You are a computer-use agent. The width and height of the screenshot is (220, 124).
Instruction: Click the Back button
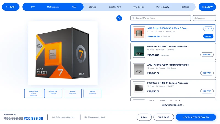point(144,117)
